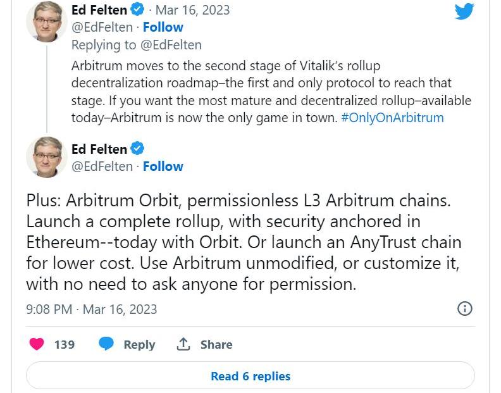Open the Ed Felten display name in the lower tweet
Screen dimensions: 501x393
pyautogui.click(x=99, y=149)
